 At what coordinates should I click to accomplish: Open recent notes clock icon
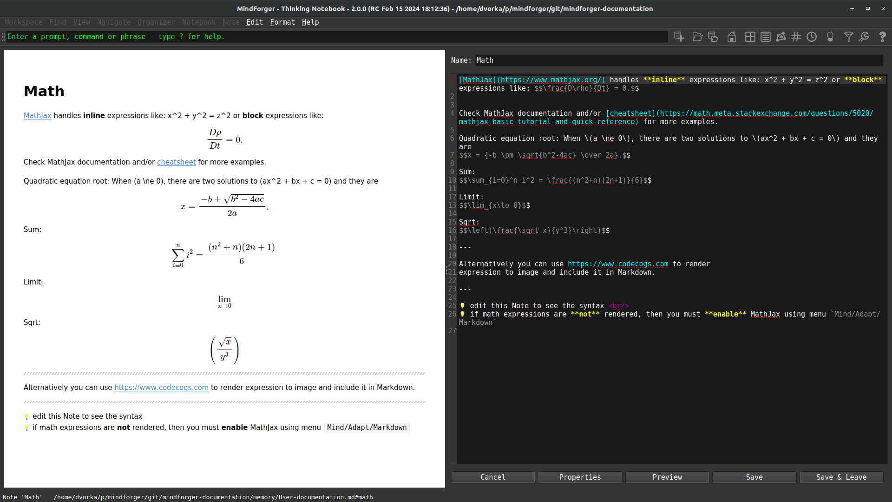click(x=812, y=37)
